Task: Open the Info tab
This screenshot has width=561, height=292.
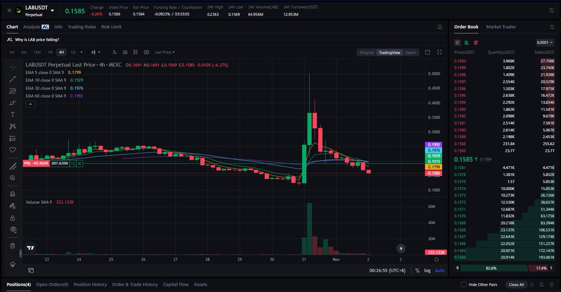Action: point(58,27)
